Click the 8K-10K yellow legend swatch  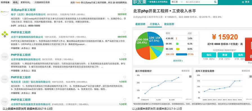pyautogui.click(x=178, y=49)
